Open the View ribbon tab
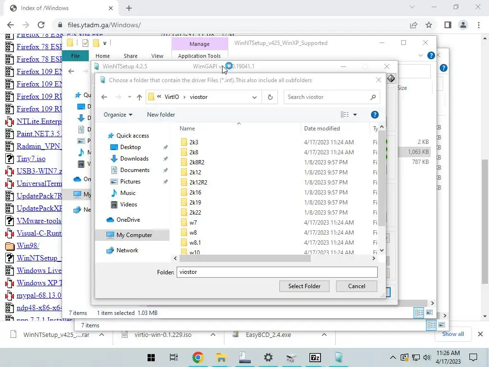This screenshot has height=367, width=489. [x=157, y=56]
